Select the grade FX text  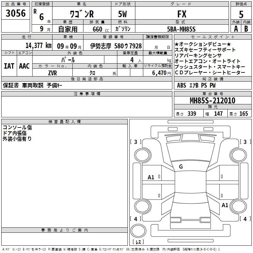click(182, 14)
